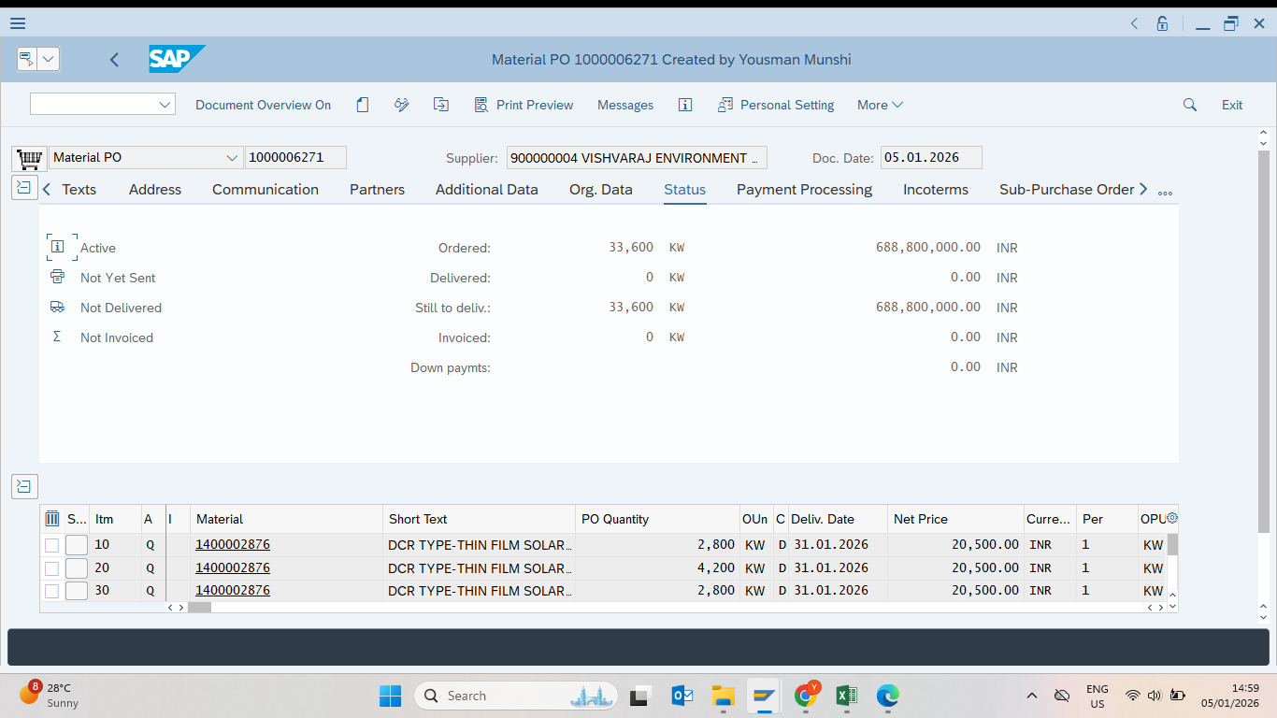Tick the checkbox for item 10
Image resolution: width=1277 pixels, height=718 pixels.
point(51,545)
